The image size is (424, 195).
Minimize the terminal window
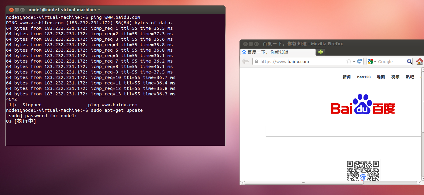[17, 10]
